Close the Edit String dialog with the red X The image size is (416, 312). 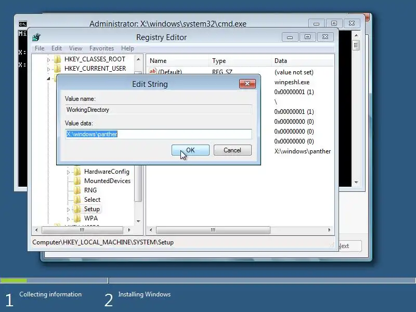coord(248,84)
